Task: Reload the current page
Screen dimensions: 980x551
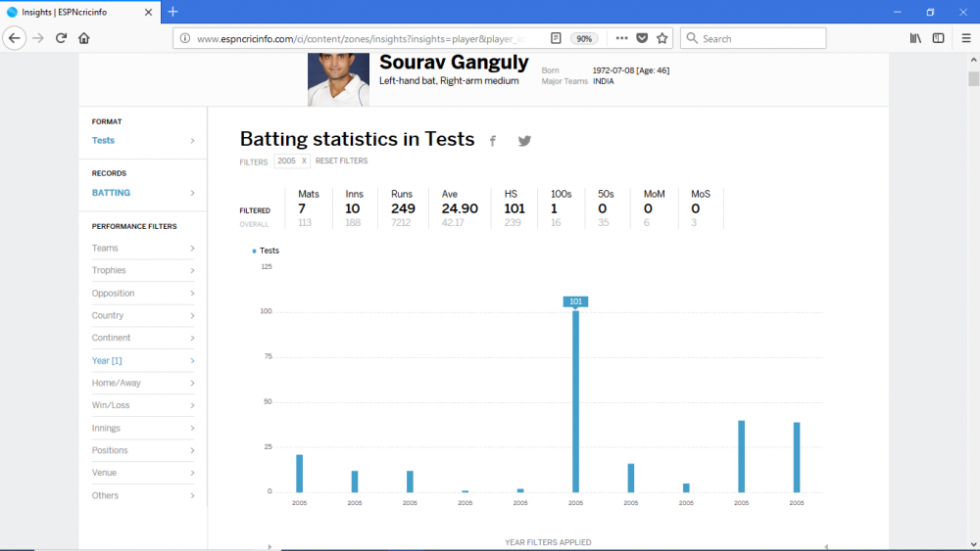Action: [61, 38]
